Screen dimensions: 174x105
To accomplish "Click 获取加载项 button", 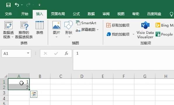I will (118, 25).
